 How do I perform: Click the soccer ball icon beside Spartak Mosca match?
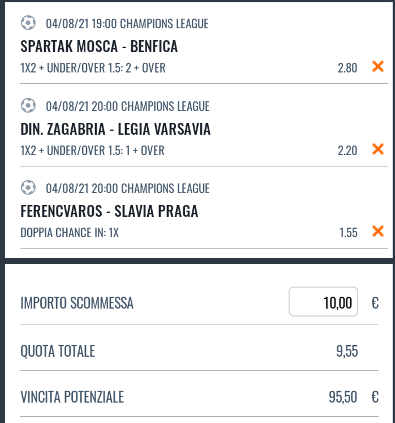click(x=28, y=23)
